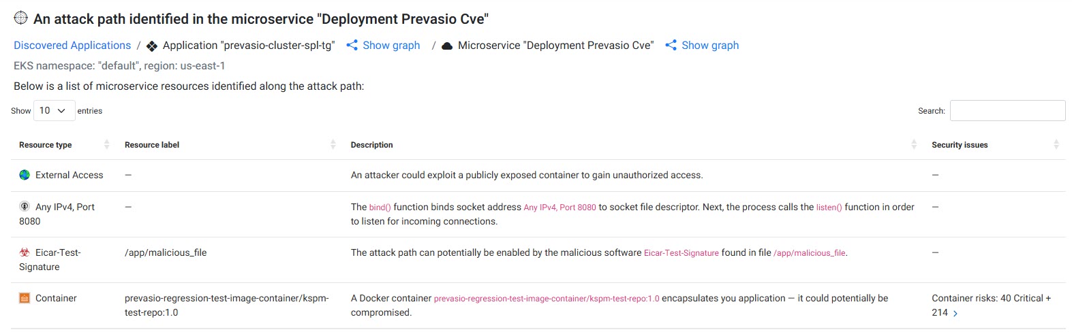1072x332 pixels.
Task: Sort table by Description column
Action: [914, 144]
